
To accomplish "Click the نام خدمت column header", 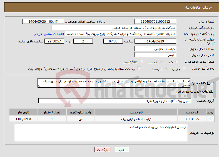I will point(136,112).
